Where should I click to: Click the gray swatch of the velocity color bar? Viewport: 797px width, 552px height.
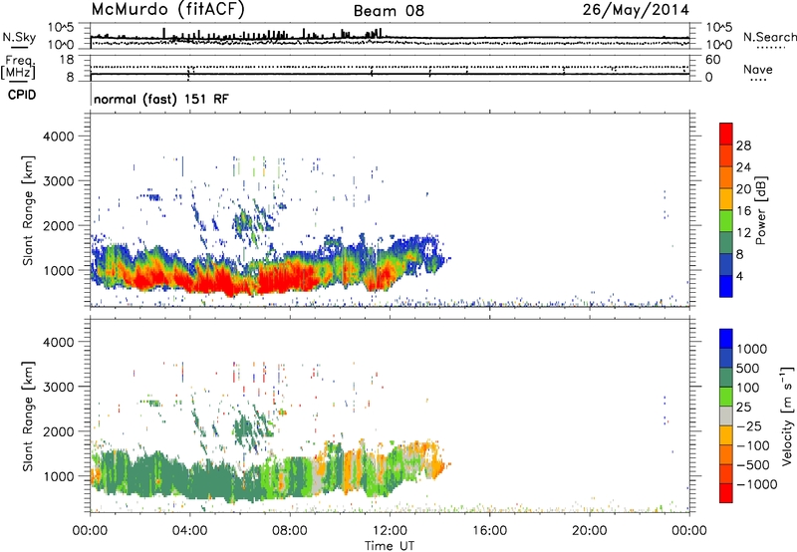pos(726,416)
